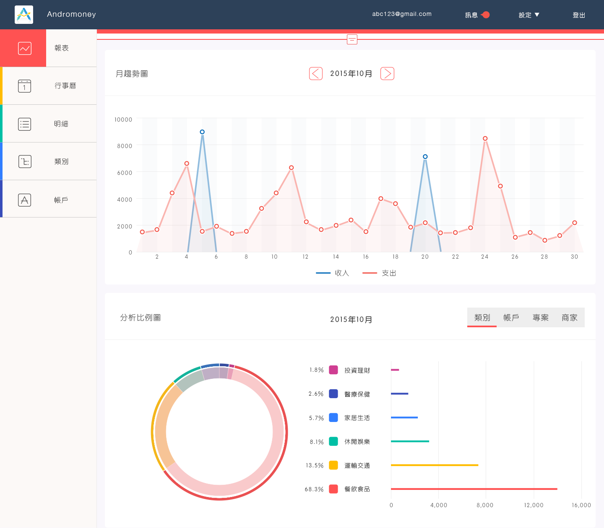Open the 帳戶 account icon in sidebar

click(x=25, y=200)
